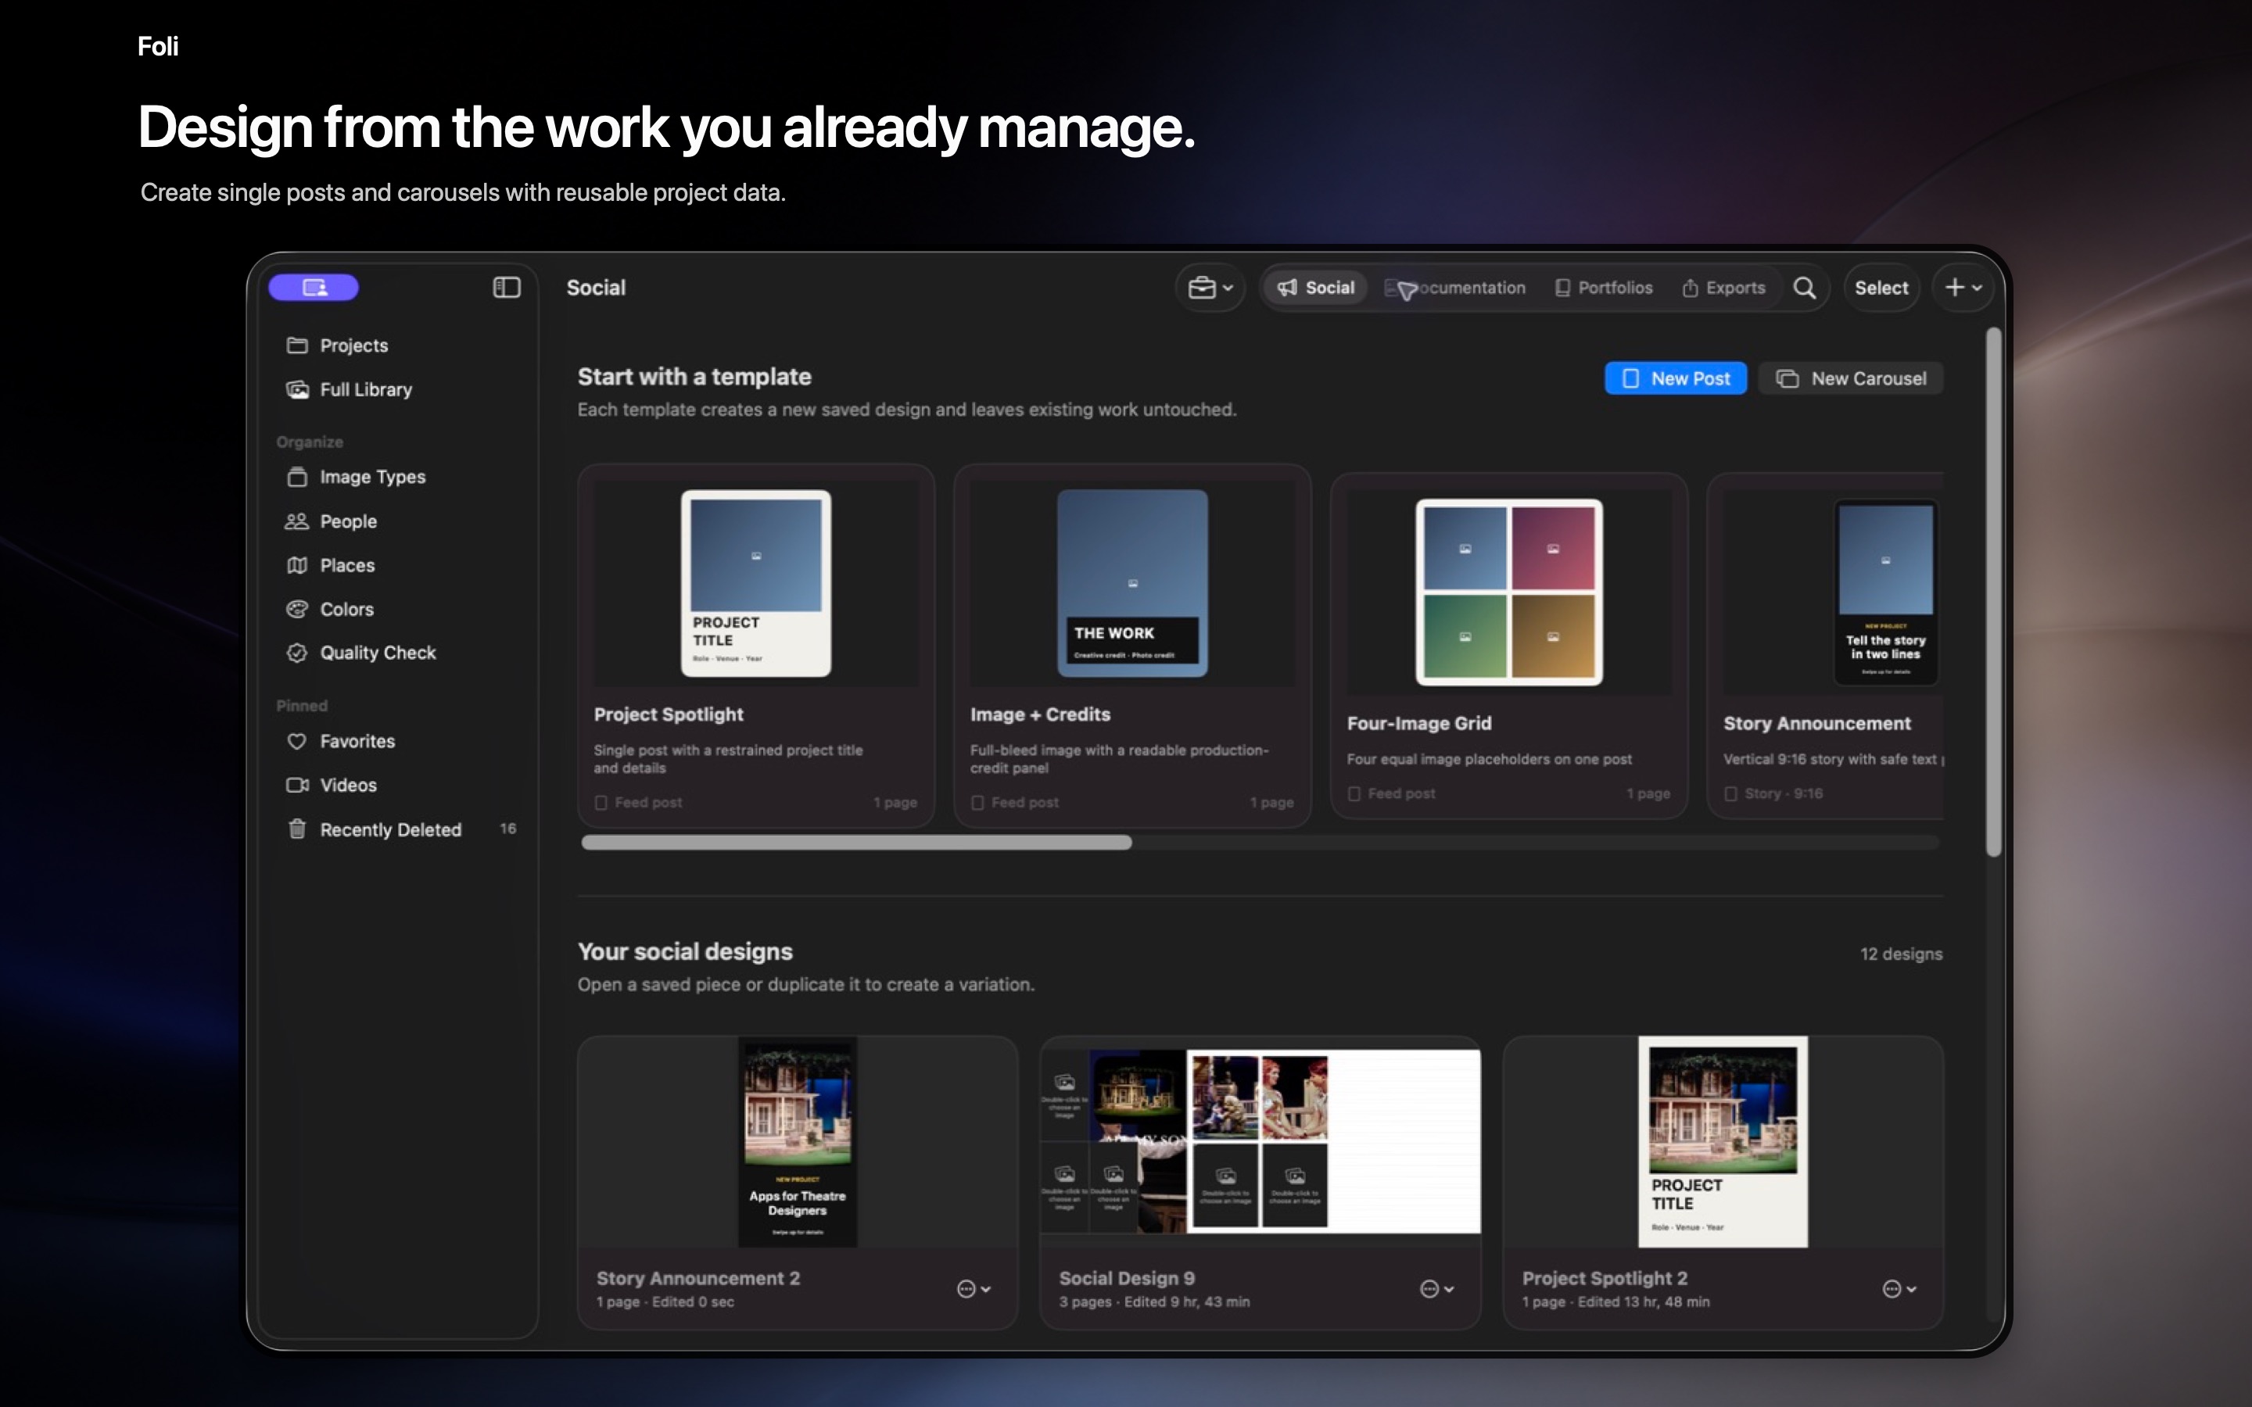Choose the Image + Credits template thumbnail
This screenshot has height=1407, width=2252.
[x=1132, y=583]
